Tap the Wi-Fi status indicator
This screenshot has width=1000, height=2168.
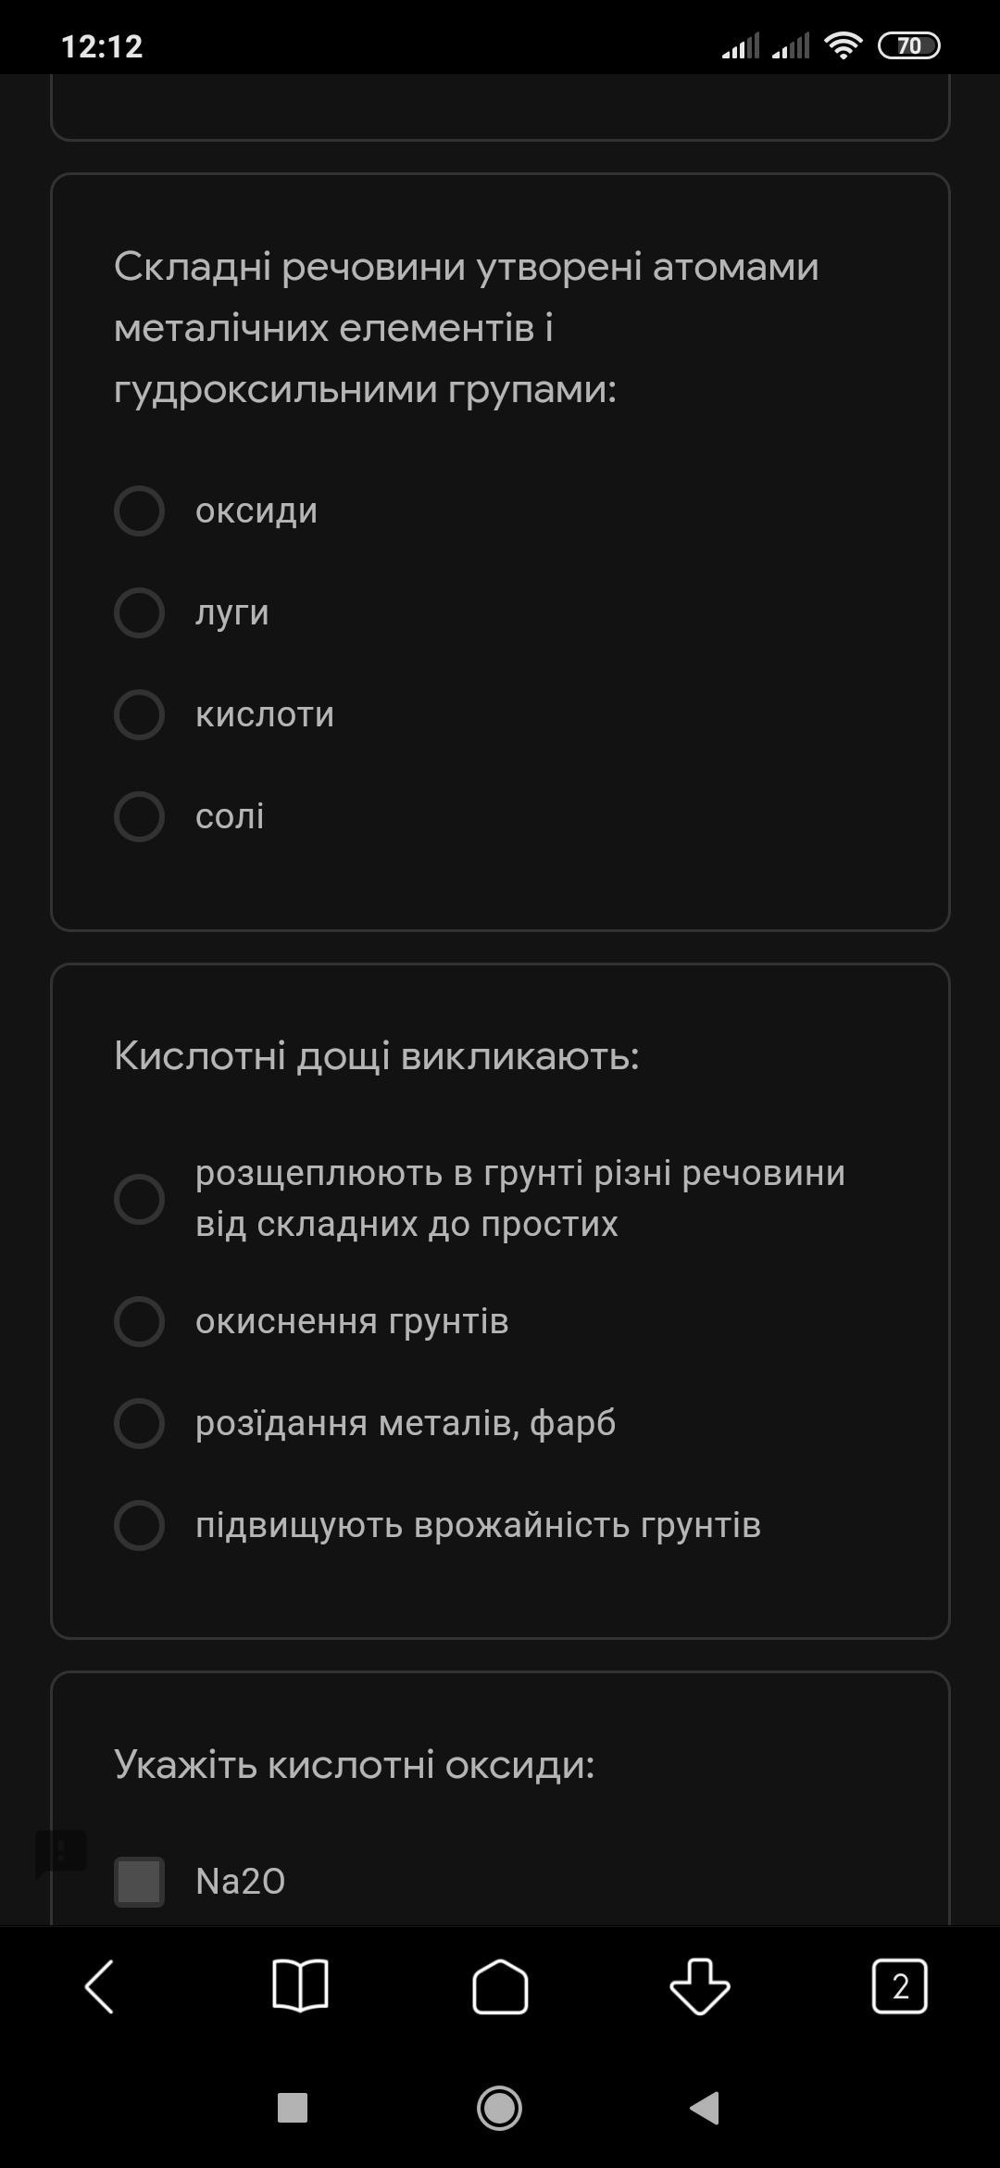[843, 45]
